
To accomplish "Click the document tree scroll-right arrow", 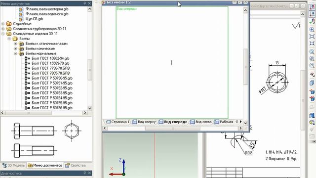I will point(85,113).
